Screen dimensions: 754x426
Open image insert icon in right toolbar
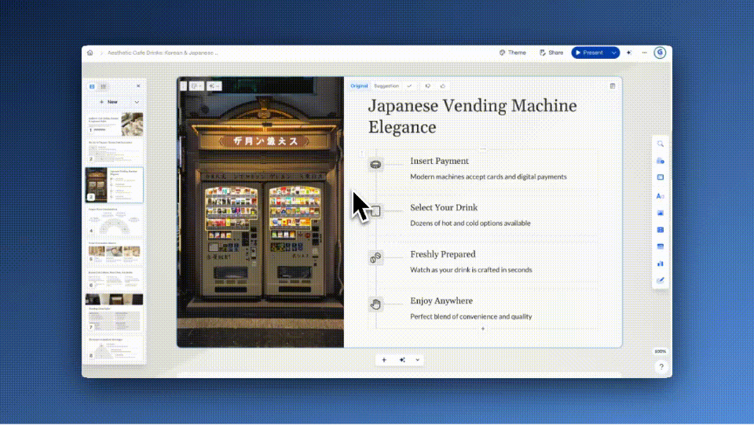click(661, 213)
